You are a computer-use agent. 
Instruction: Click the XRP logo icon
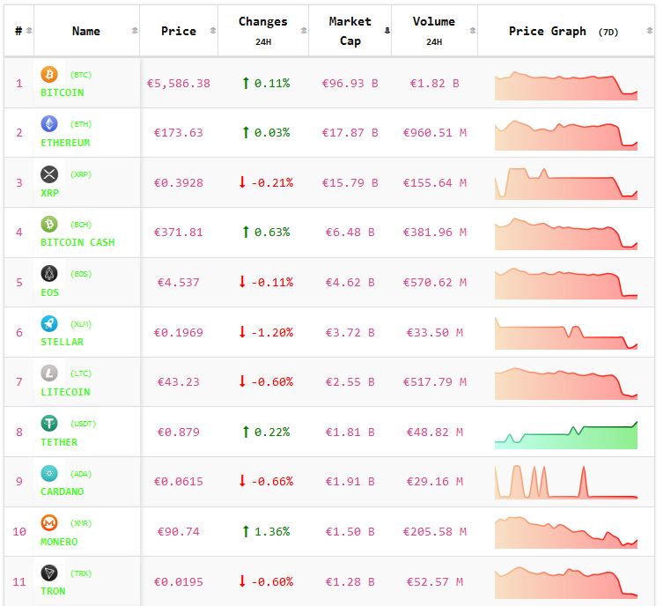(49, 174)
